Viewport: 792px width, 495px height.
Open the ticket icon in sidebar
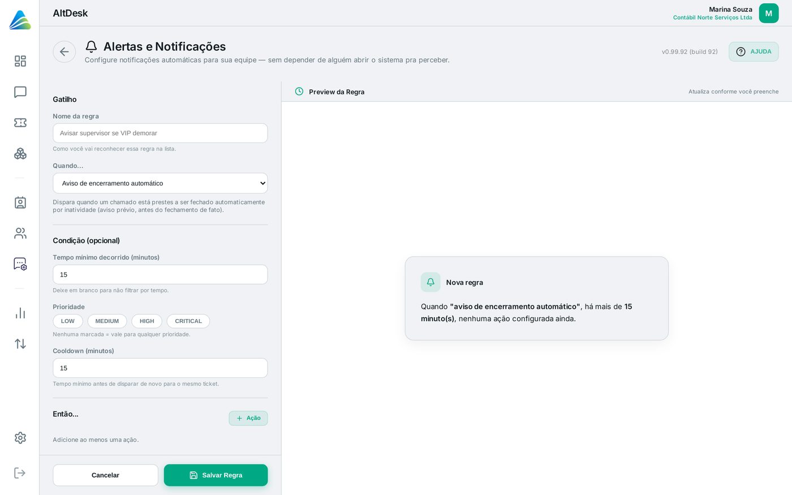click(20, 123)
